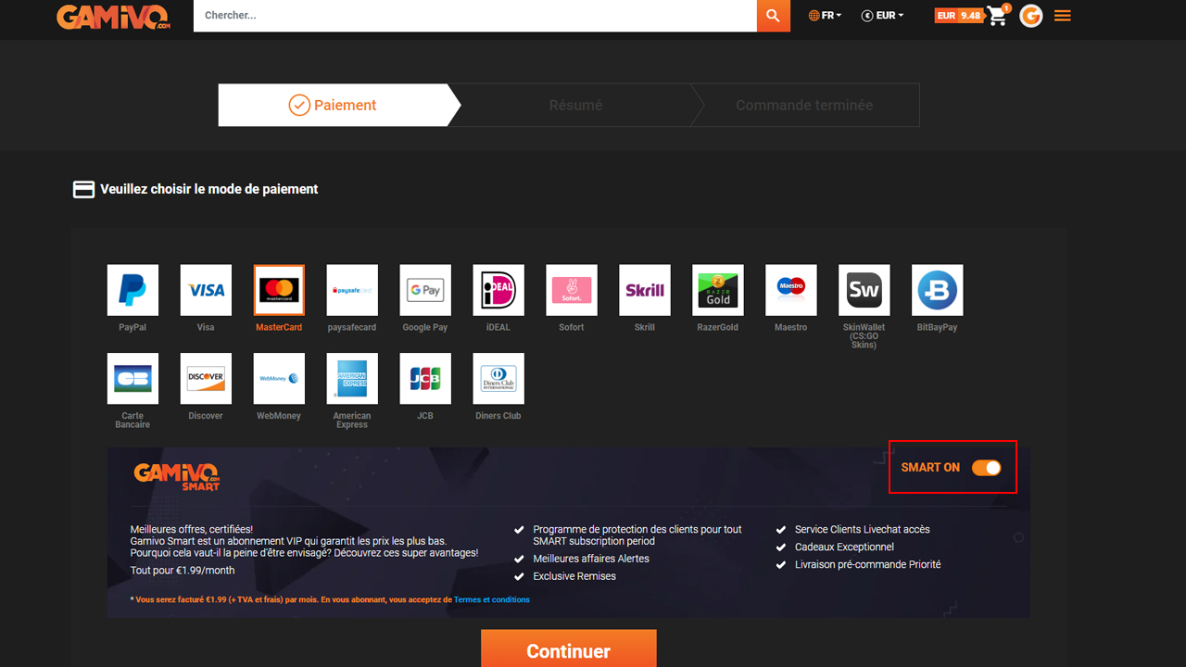1186x667 pixels.
Task: Select RazerGold as payment method
Action: coord(717,290)
